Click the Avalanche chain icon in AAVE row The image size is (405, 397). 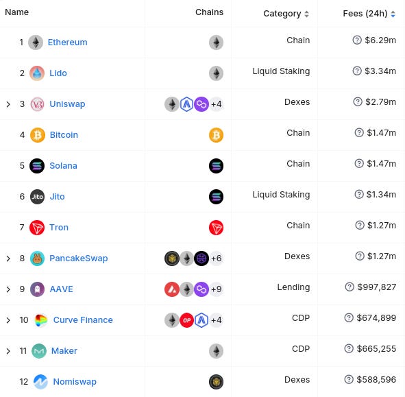pyautogui.click(x=172, y=289)
